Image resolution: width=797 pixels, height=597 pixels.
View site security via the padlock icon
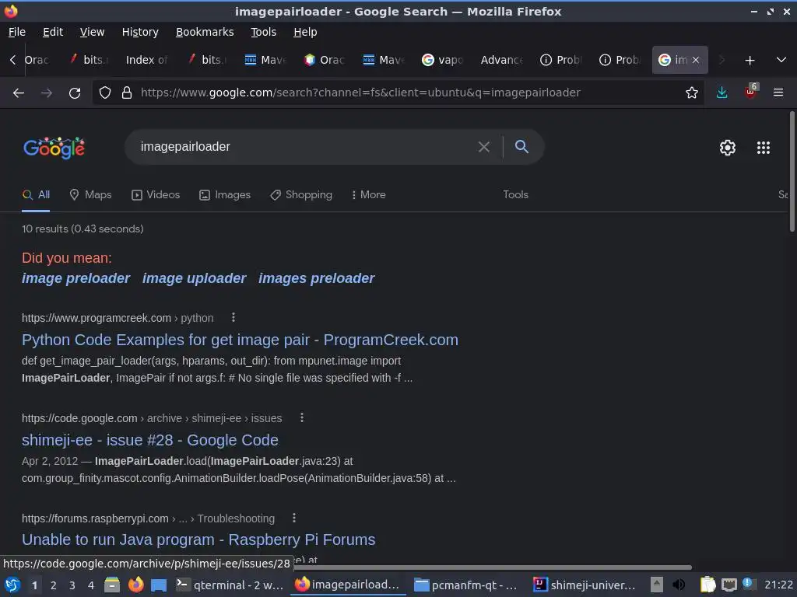(127, 93)
